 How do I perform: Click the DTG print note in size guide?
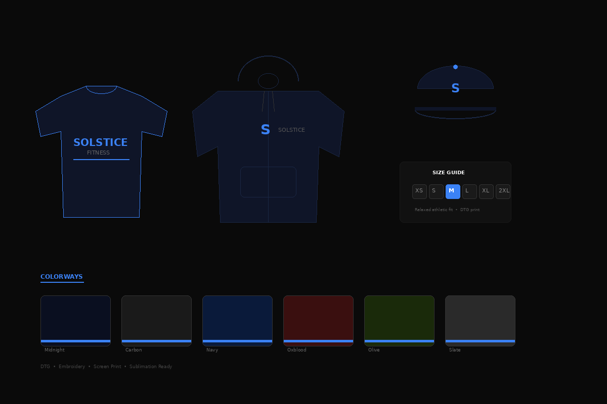point(470,210)
